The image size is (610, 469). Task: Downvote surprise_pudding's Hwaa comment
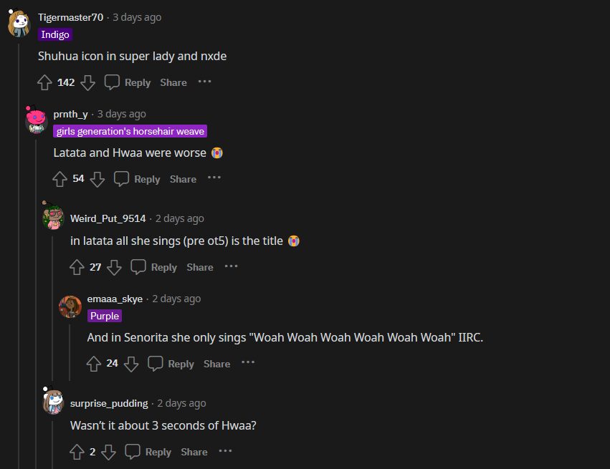[108, 452]
